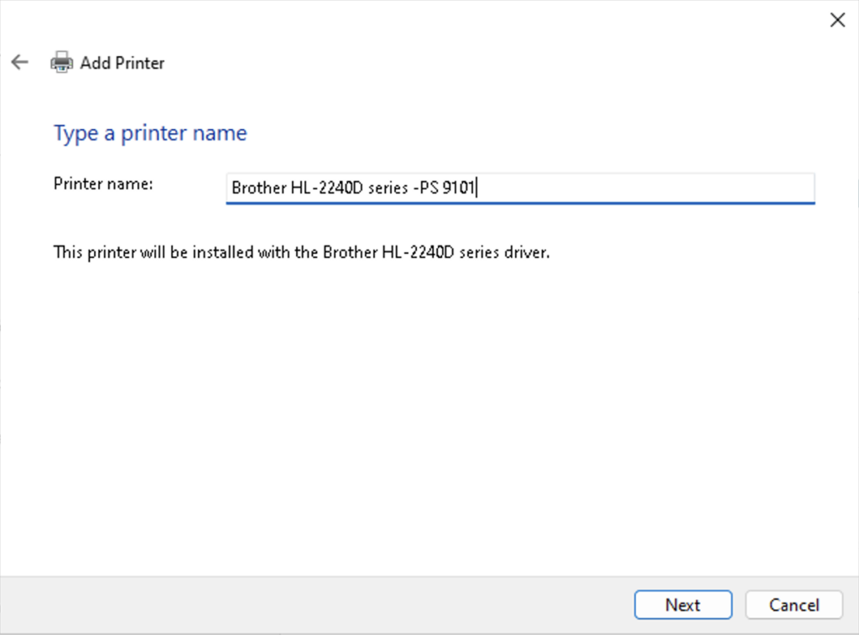The image size is (859, 635).
Task: Select the Add Printer title text
Action: (x=122, y=63)
